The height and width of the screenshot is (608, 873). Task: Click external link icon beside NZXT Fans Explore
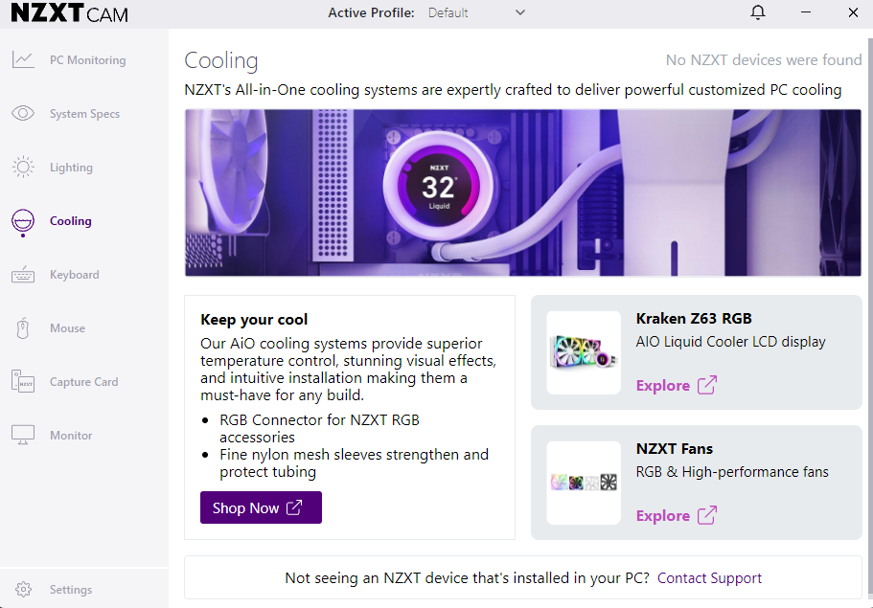(x=707, y=515)
